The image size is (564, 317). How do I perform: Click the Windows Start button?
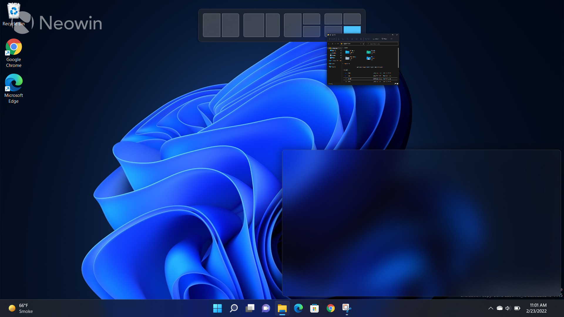point(217,308)
